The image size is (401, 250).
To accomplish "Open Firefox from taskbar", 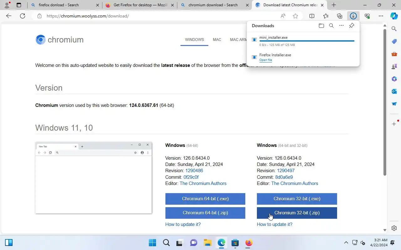I will (249, 243).
